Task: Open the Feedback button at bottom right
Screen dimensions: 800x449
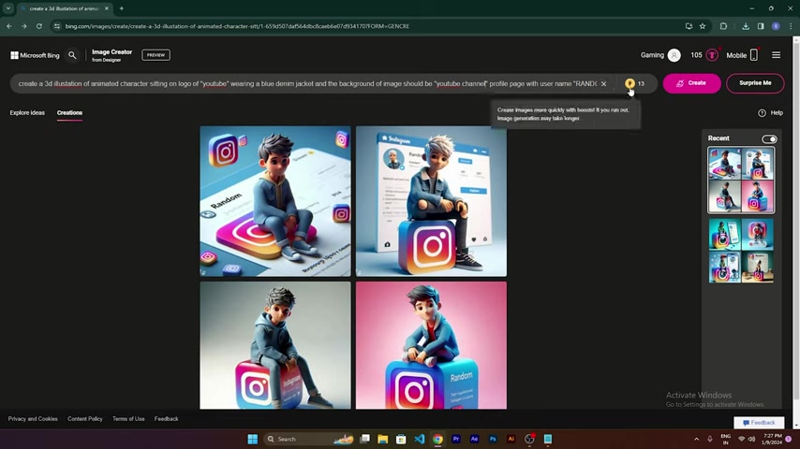Action: 759,423
